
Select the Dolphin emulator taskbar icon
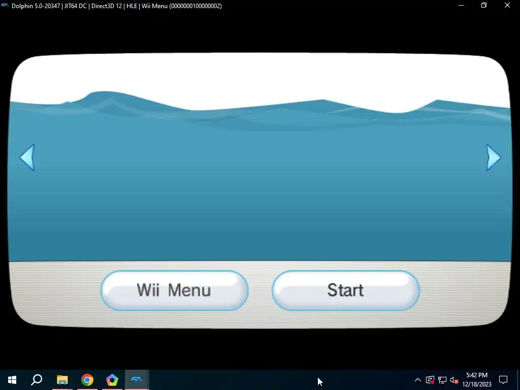click(137, 380)
